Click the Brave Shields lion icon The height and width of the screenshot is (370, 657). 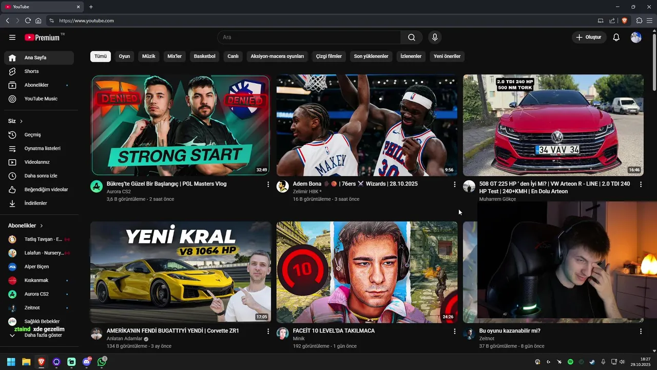click(624, 21)
